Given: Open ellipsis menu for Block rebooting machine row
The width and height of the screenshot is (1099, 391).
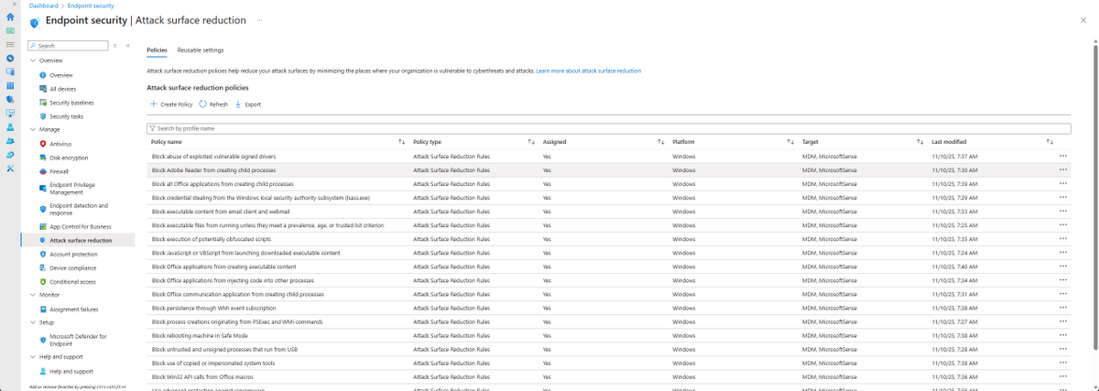Looking at the screenshot, I should [x=1062, y=334].
